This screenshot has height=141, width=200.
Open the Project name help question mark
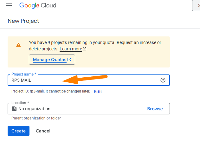coord(163,80)
